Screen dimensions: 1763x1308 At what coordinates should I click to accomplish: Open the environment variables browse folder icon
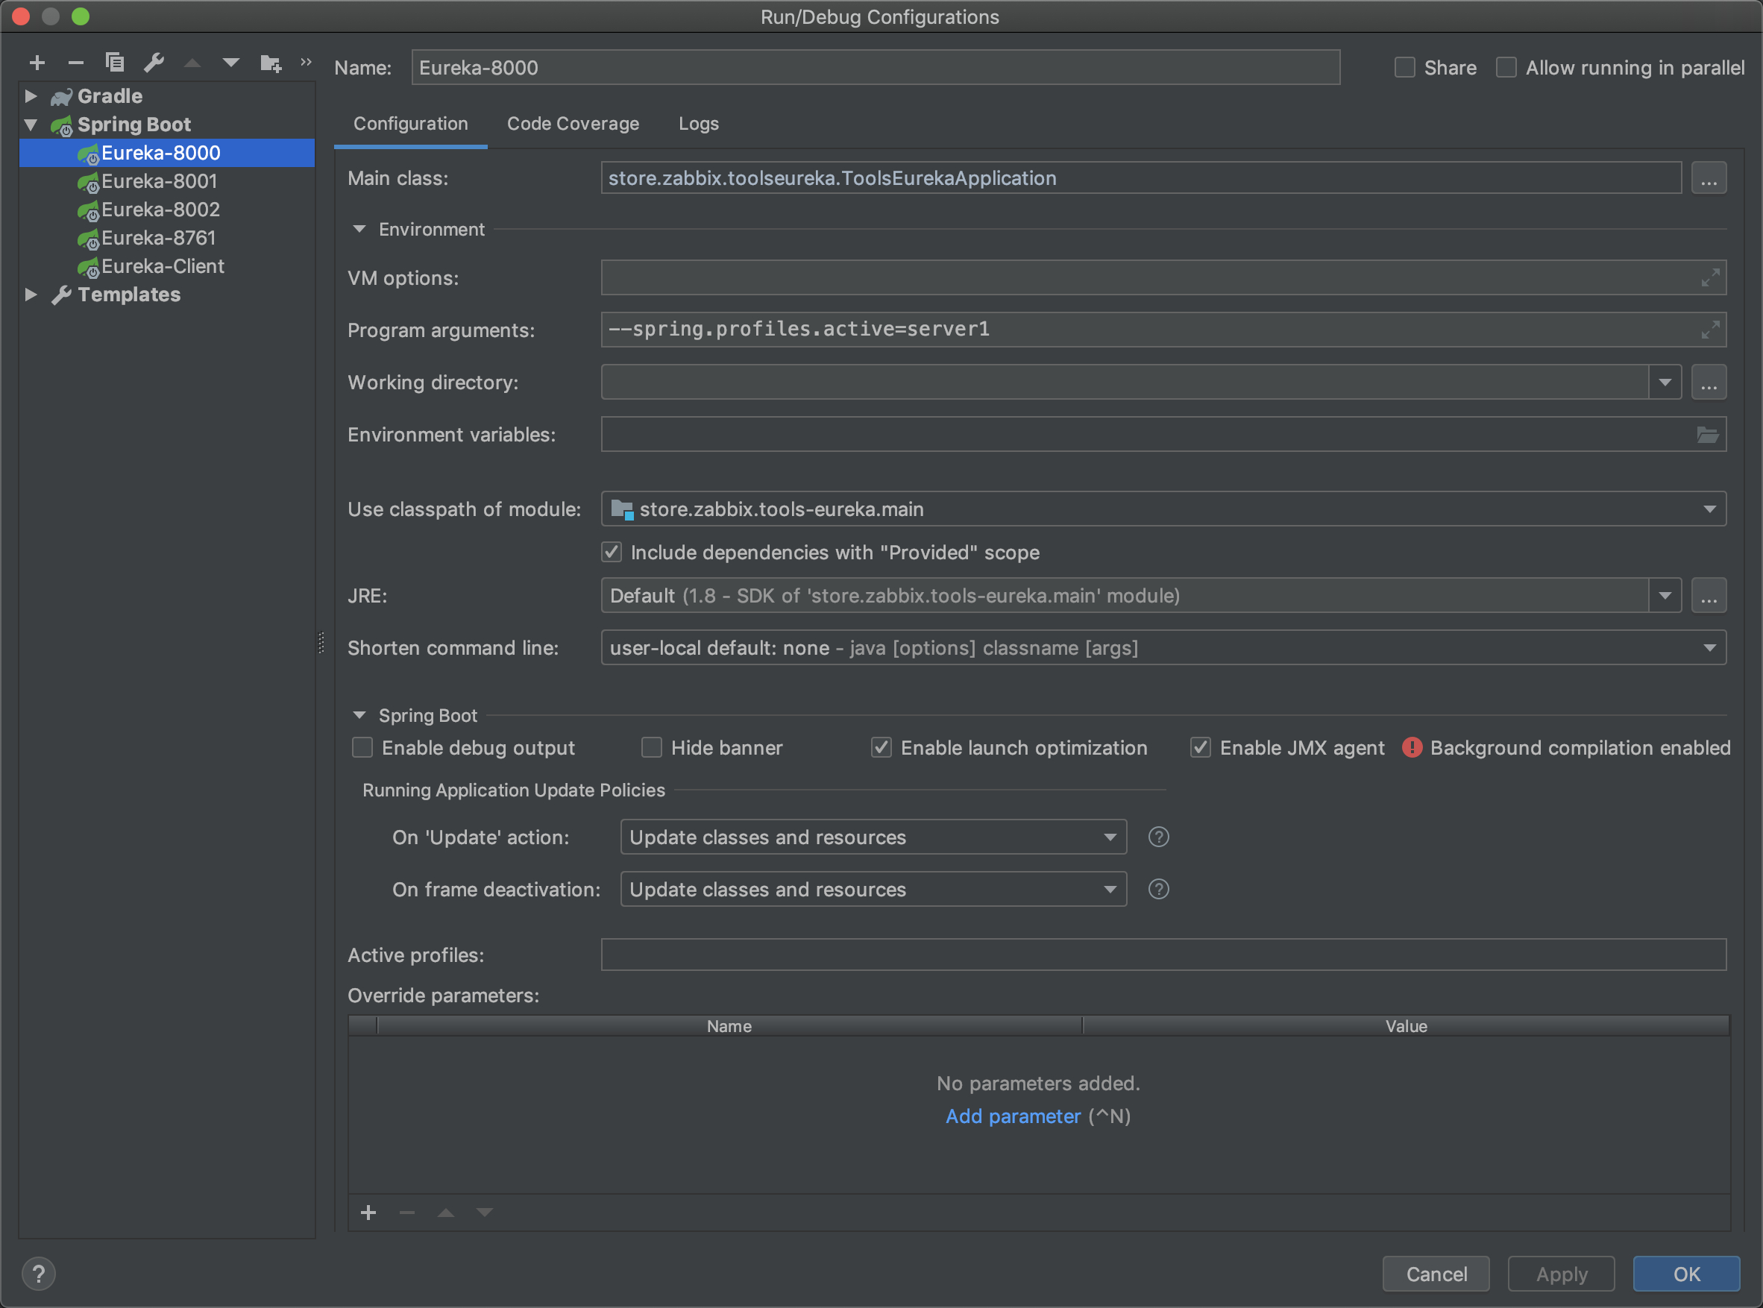(1707, 435)
